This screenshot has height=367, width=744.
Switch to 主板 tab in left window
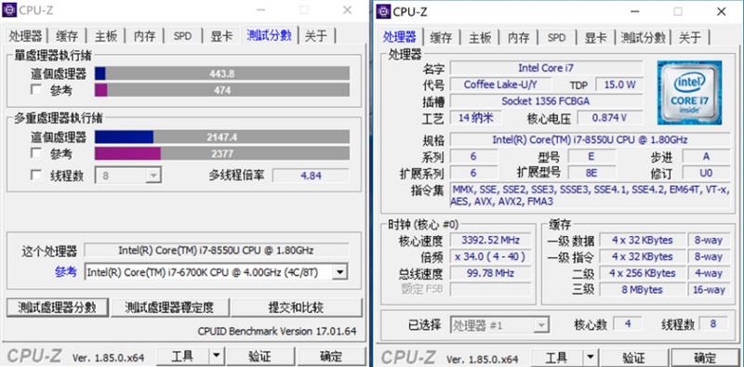pyautogui.click(x=106, y=36)
